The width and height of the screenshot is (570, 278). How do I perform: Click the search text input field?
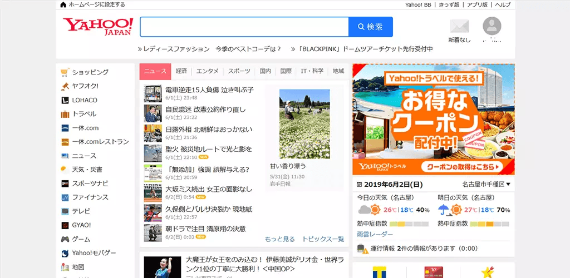click(x=244, y=27)
